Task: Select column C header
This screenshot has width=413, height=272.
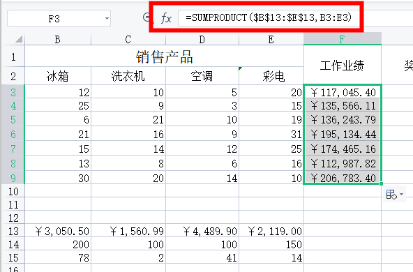Action: (128, 40)
